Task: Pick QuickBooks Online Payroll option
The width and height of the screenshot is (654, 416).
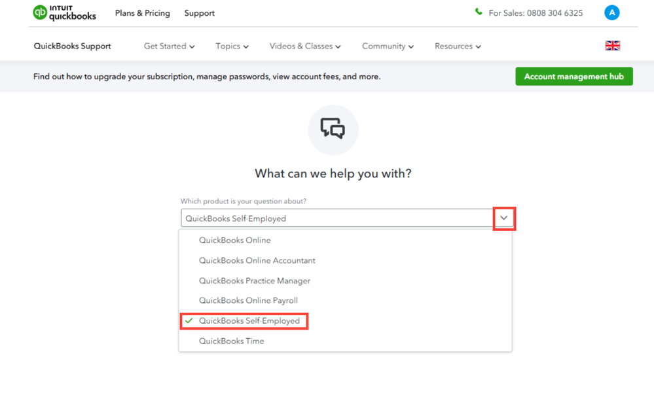Action: click(x=248, y=300)
